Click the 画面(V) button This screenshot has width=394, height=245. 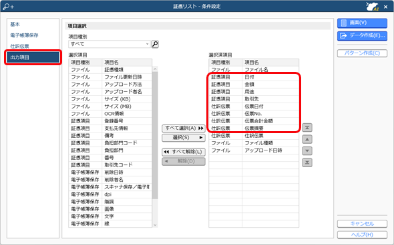362,23
